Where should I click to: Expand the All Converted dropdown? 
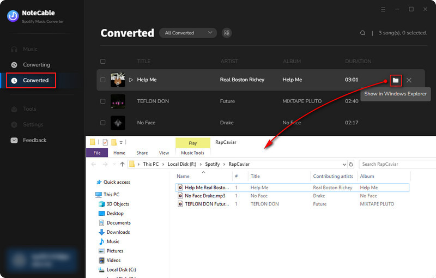click(x=188, y=33)
